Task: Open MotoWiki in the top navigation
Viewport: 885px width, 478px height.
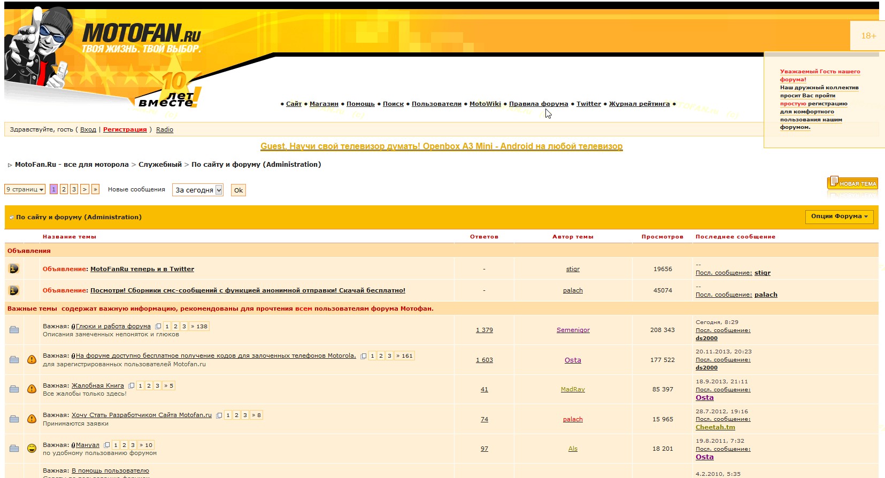Action: pos(485,104)
